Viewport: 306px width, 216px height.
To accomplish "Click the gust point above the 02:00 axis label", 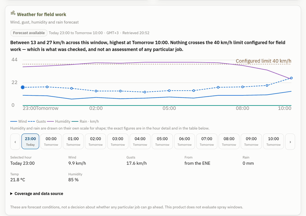I will tap(96, 91).
